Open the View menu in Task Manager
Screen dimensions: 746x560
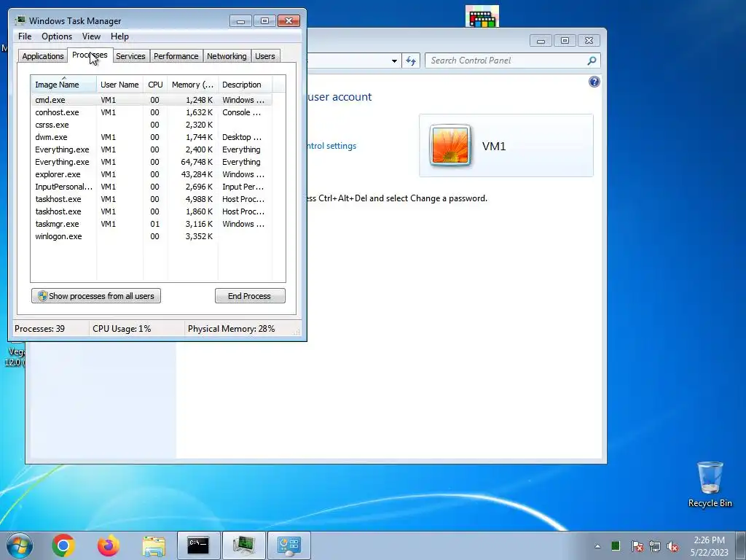[x=91, y=36]
